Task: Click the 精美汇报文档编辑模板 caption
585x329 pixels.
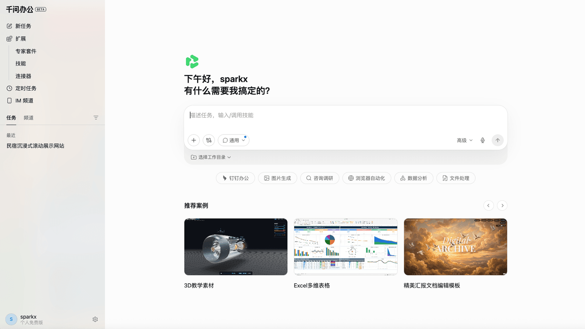Action: tap(432, 285)
